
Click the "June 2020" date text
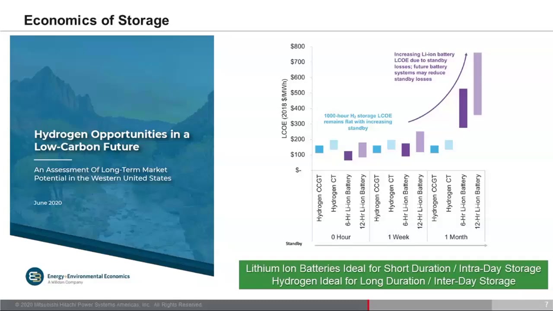48,203
